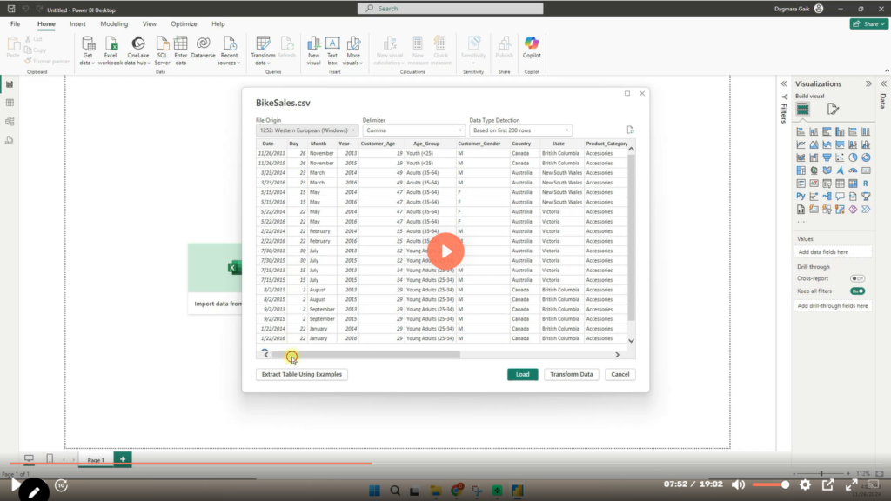Image resolution: width=891 pixels, height=501 pixels.
Task: Toggle the Keep all filters switch
Action: pyautogui.click(x=857, y=291)
